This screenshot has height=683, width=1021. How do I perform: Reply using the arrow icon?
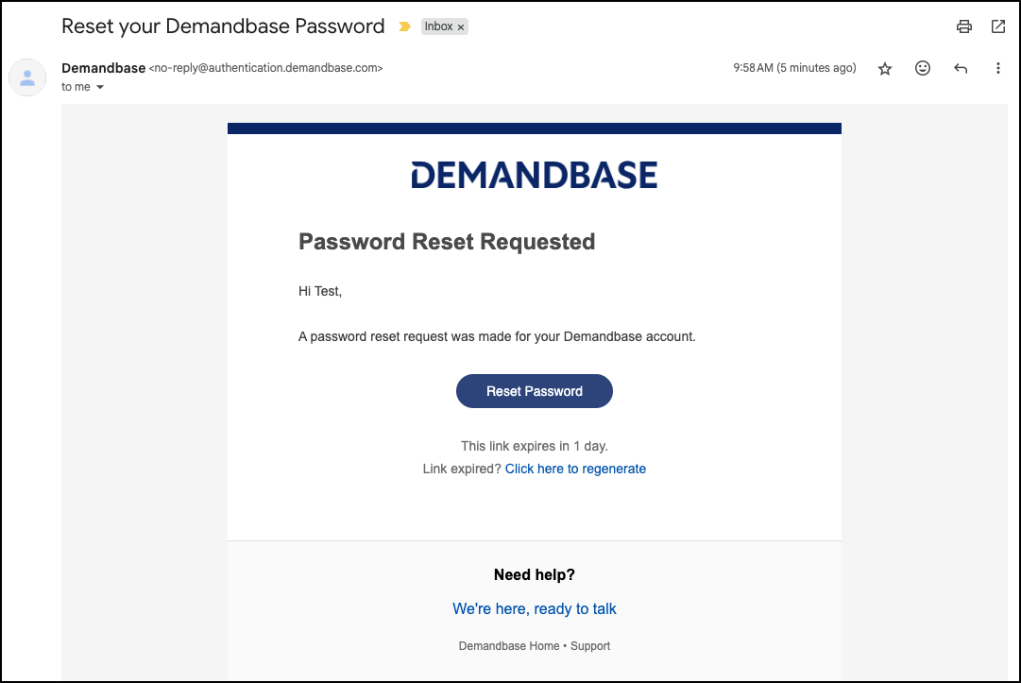960,68
